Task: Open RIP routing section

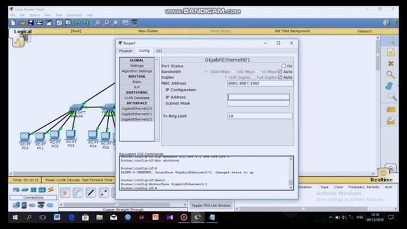Action: pyautogui.click(x=137, y=87)
